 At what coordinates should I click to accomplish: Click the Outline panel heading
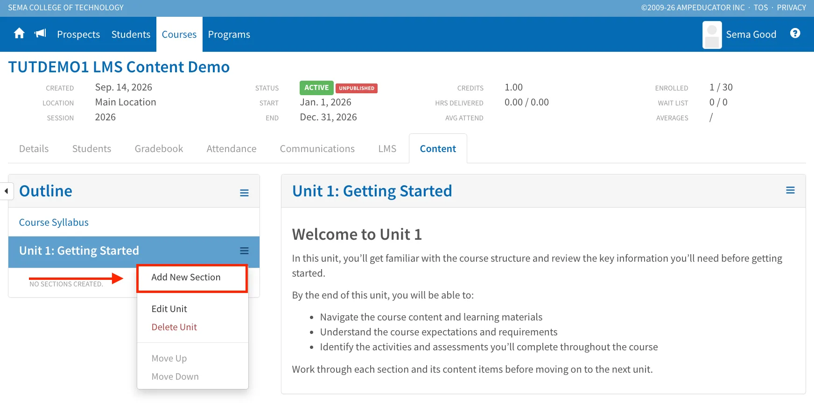click(46, 191)
